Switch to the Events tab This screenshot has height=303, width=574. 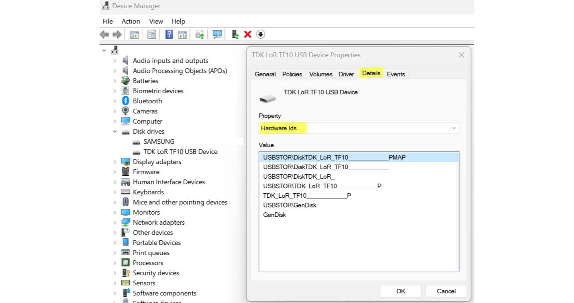click(x=396, y=74)
